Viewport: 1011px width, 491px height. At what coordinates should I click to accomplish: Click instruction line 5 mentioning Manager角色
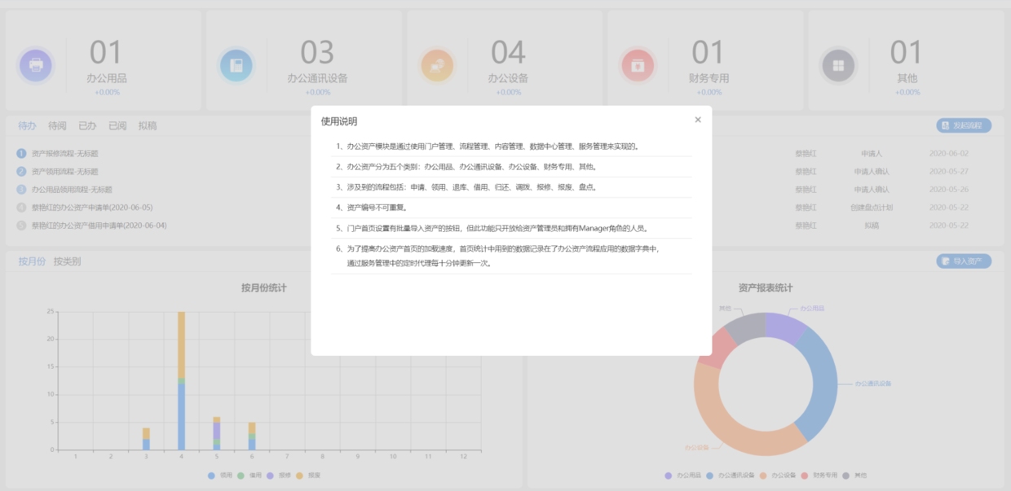click(x=492, y=228)
